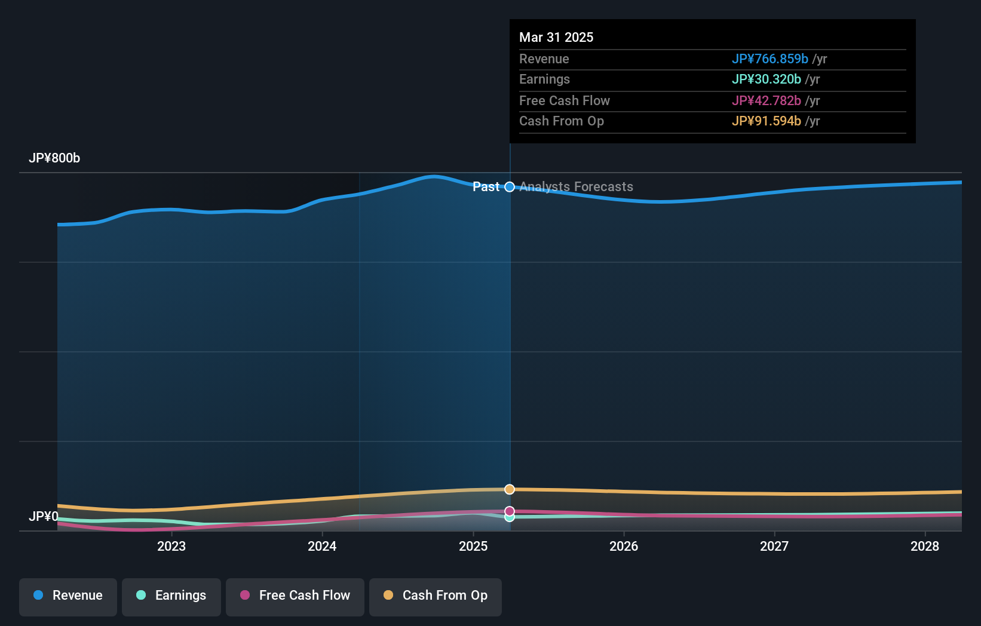Screen dimensions: 981x626
Task: Click the Past label on chart
Action: coord(486,187)
